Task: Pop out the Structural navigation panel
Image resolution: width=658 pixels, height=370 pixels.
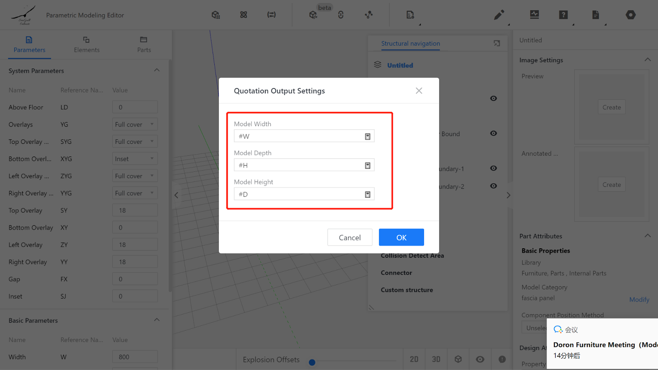Action: 497,44
